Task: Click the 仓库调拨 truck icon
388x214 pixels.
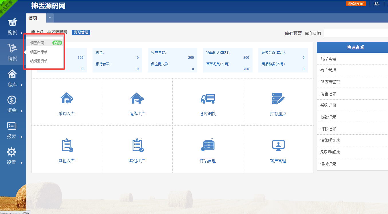Action: (208, 98)
